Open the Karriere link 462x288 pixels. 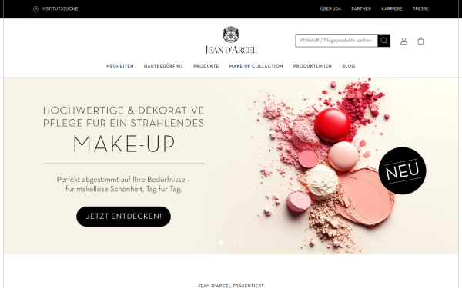point(392,8)
